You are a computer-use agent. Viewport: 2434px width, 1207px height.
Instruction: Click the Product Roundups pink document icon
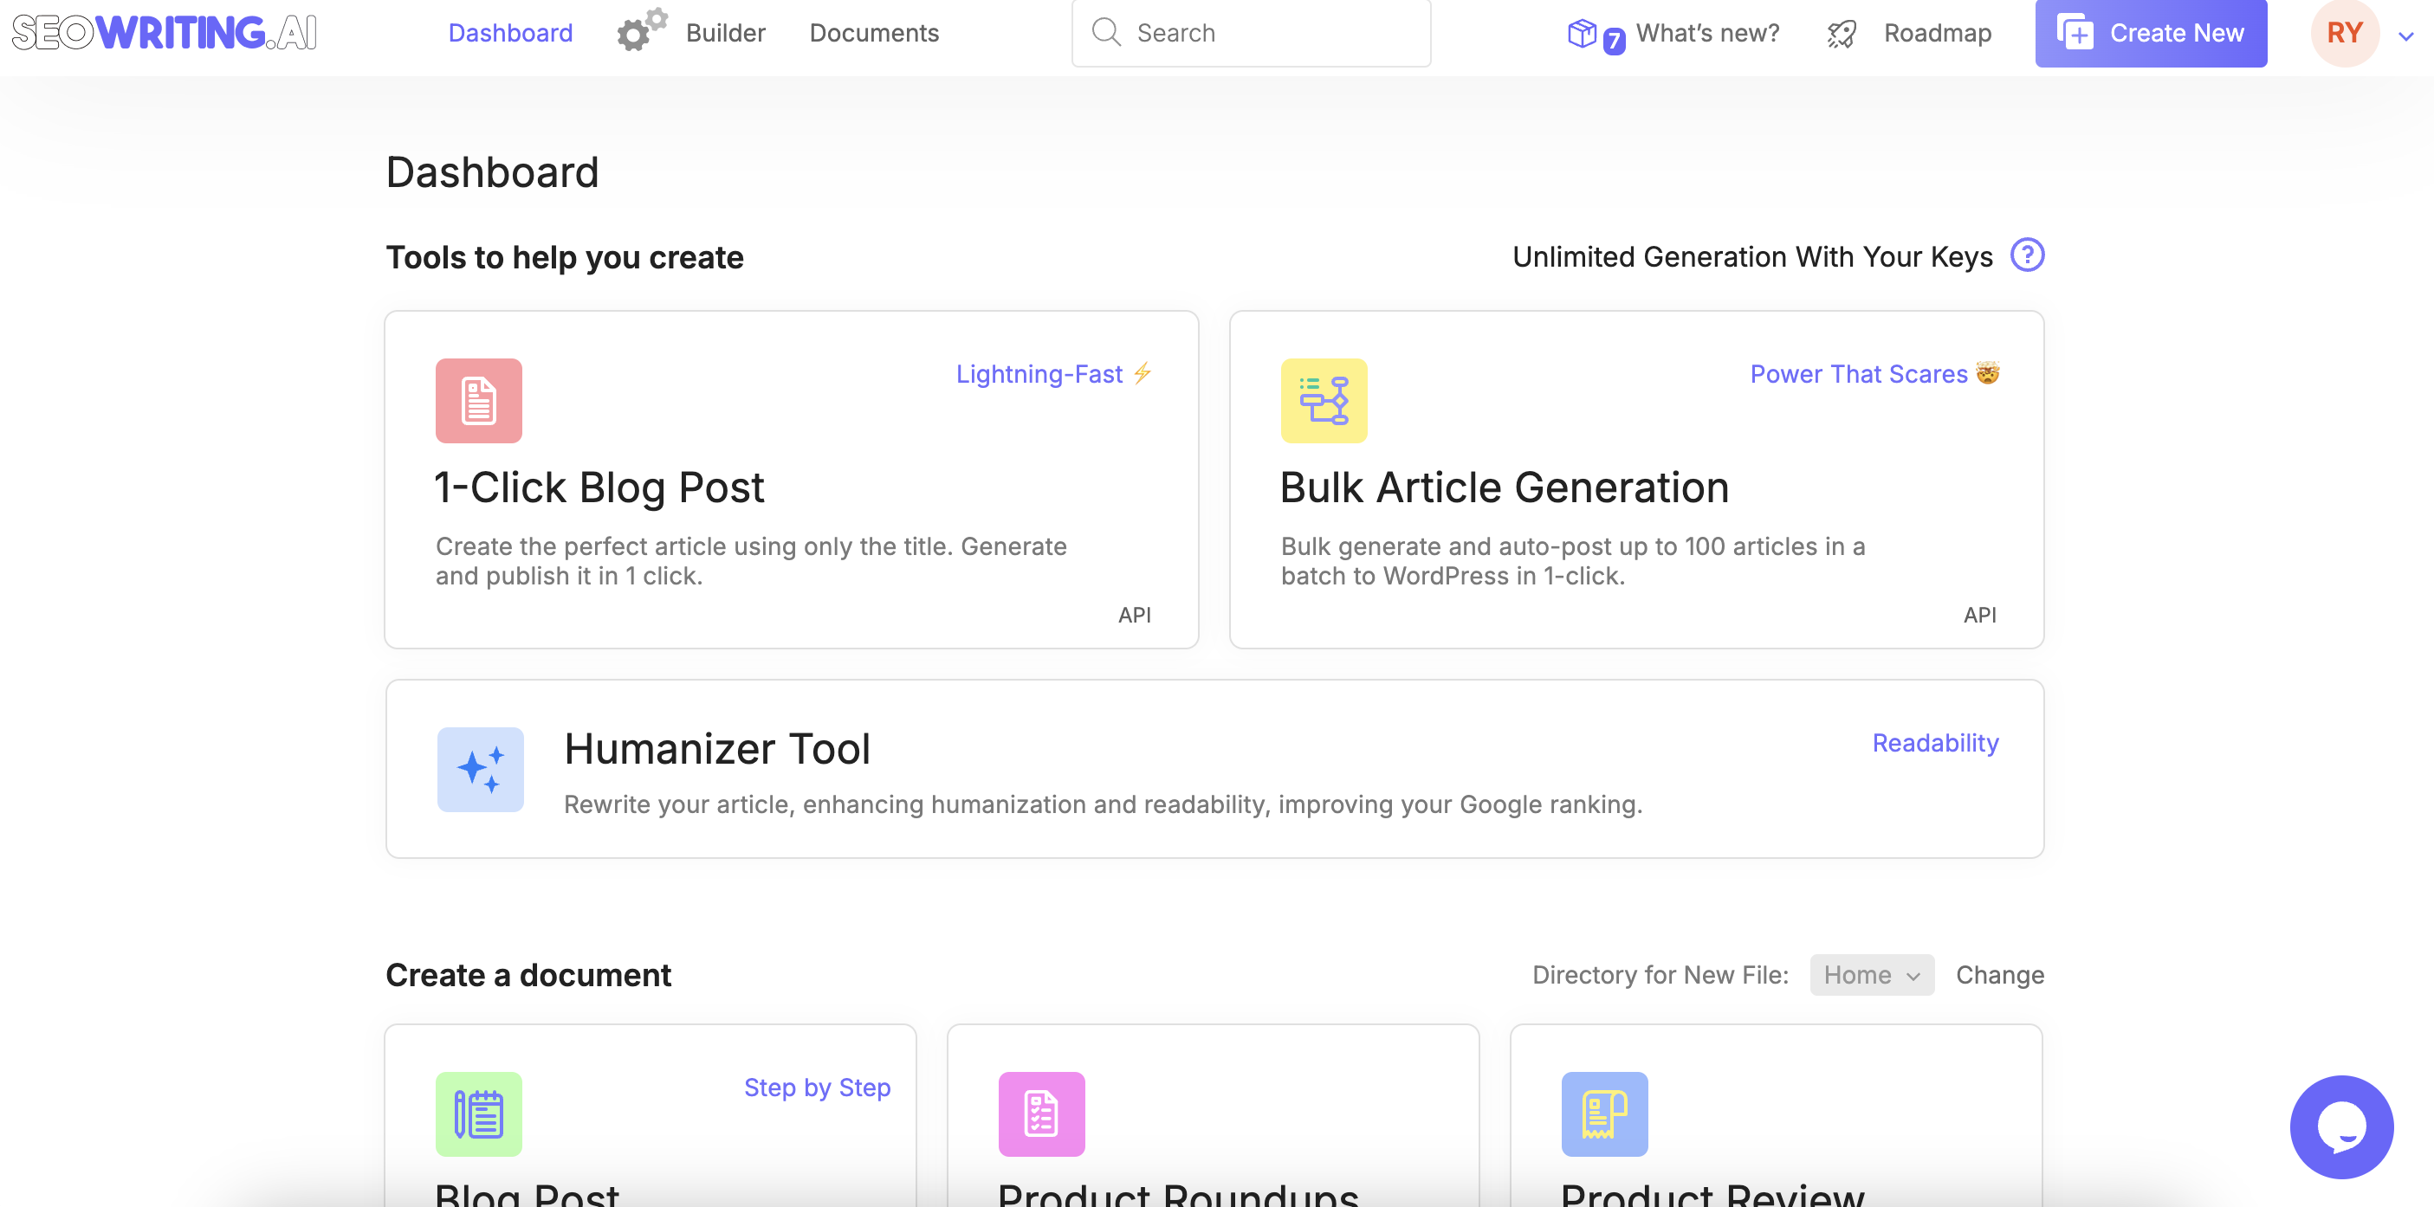click(x=1041, y=1114)
